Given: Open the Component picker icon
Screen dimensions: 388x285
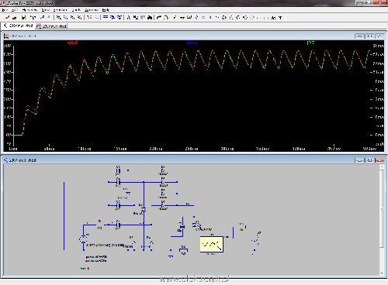Looking at the screenshot, I should click(x=224, y=17).
